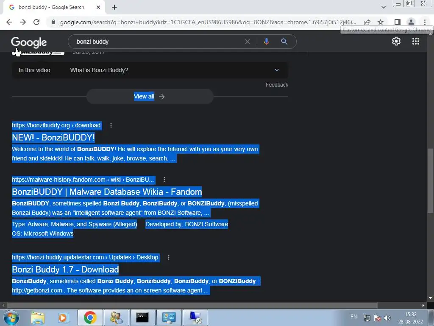The height and width of the screenshot is (326, 434).
Task: Open the users and keys taskbar icon
Action: pos(116,318)
